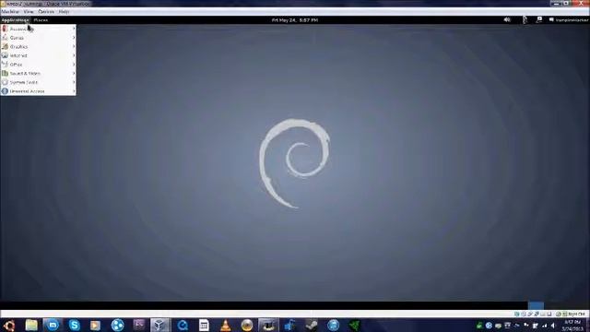
Task: Open the user menu in the GNOME panel
Action: [569, 20]
